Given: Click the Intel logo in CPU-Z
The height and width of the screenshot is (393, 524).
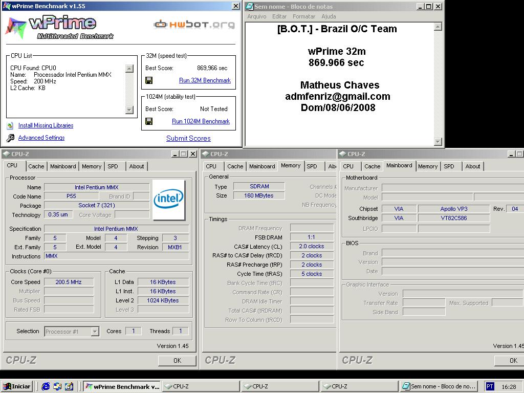Looking at the screenshot, I should pyautogui.click(x=168, y=200).
